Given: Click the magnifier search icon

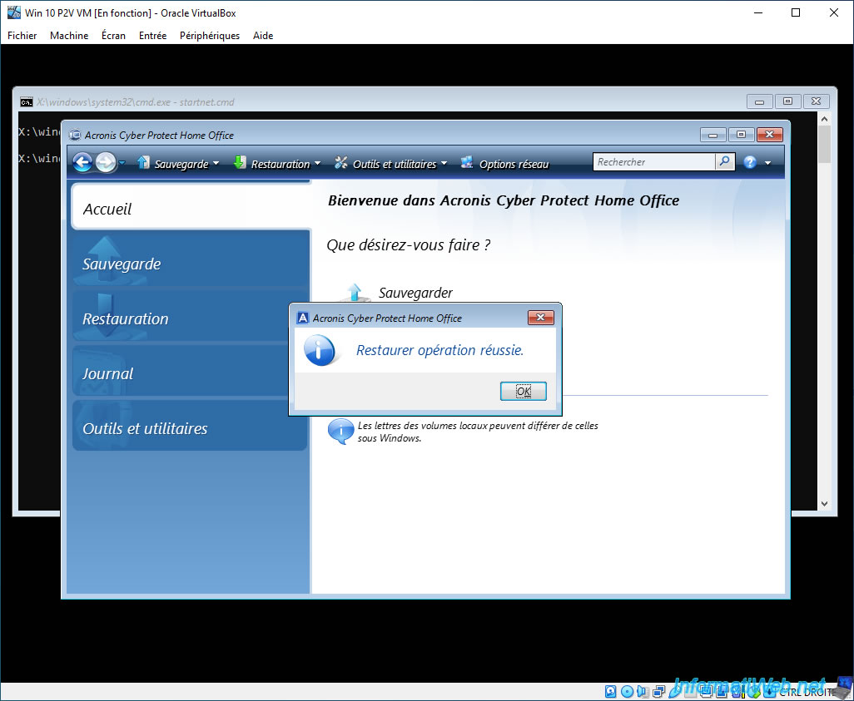Looking at the screenshot, I should click(x=724, y=161).
